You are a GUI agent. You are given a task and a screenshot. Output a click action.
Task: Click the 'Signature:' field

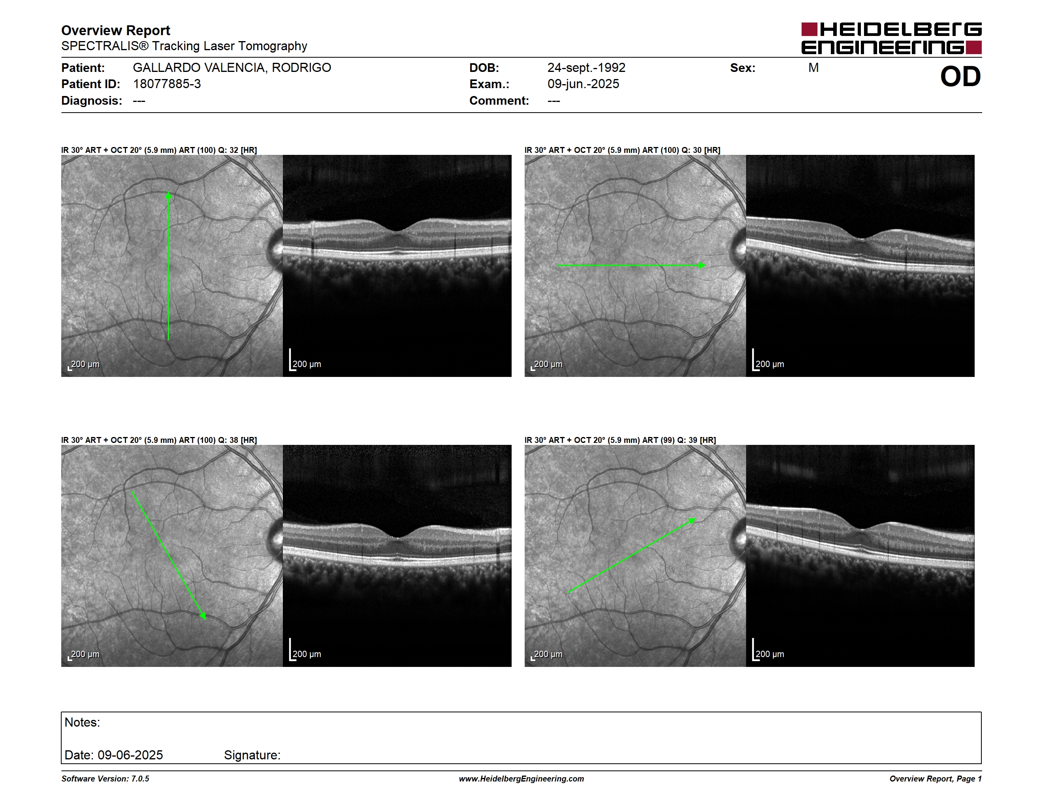[x=252, y=755]
